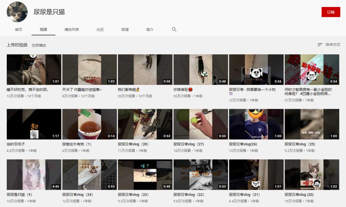
Task: Click the sort icon next to 排序方式
Action: [319, 45]
